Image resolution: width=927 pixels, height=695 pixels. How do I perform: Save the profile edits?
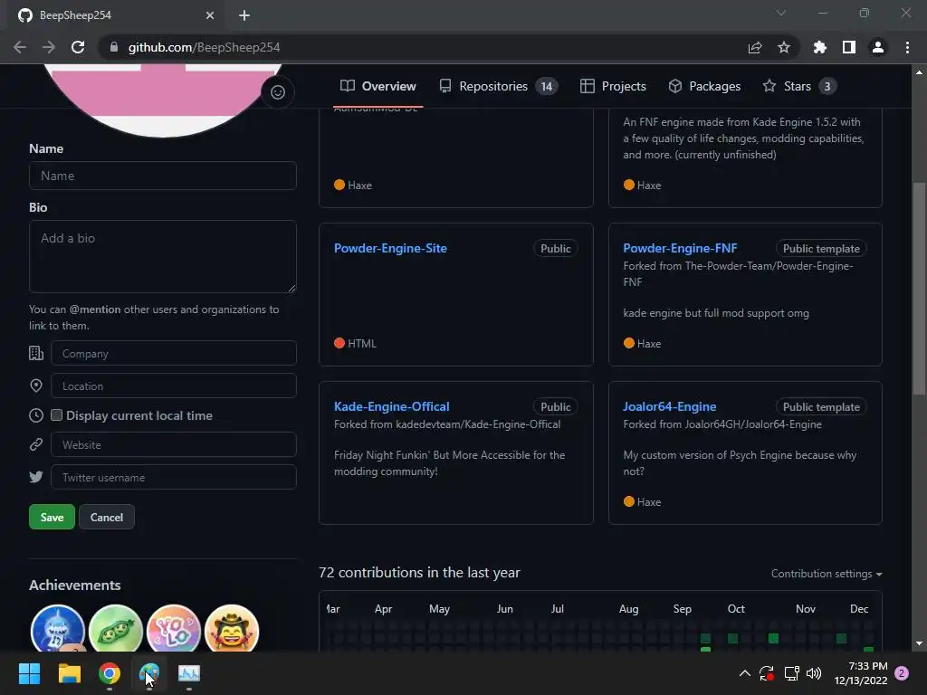(x=52, y=517)
